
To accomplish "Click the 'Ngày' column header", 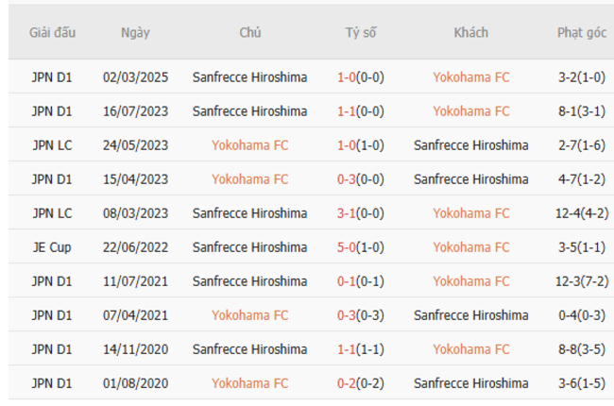I will 135,33.
